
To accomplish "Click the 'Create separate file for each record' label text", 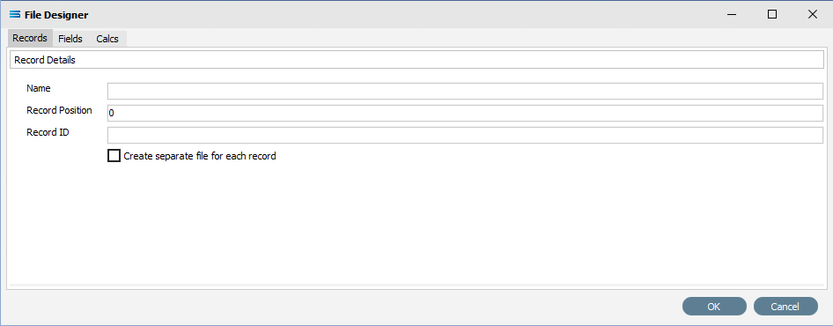I will pyautogui.click(x=200, y=156).
